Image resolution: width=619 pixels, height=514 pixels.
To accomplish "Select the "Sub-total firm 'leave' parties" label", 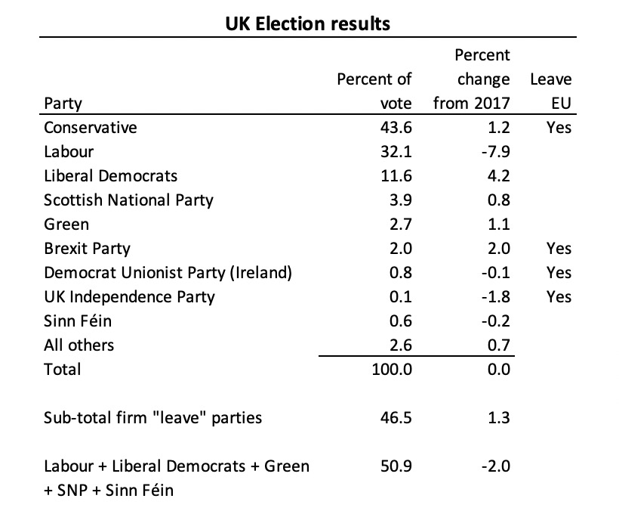I will [153, 417].
